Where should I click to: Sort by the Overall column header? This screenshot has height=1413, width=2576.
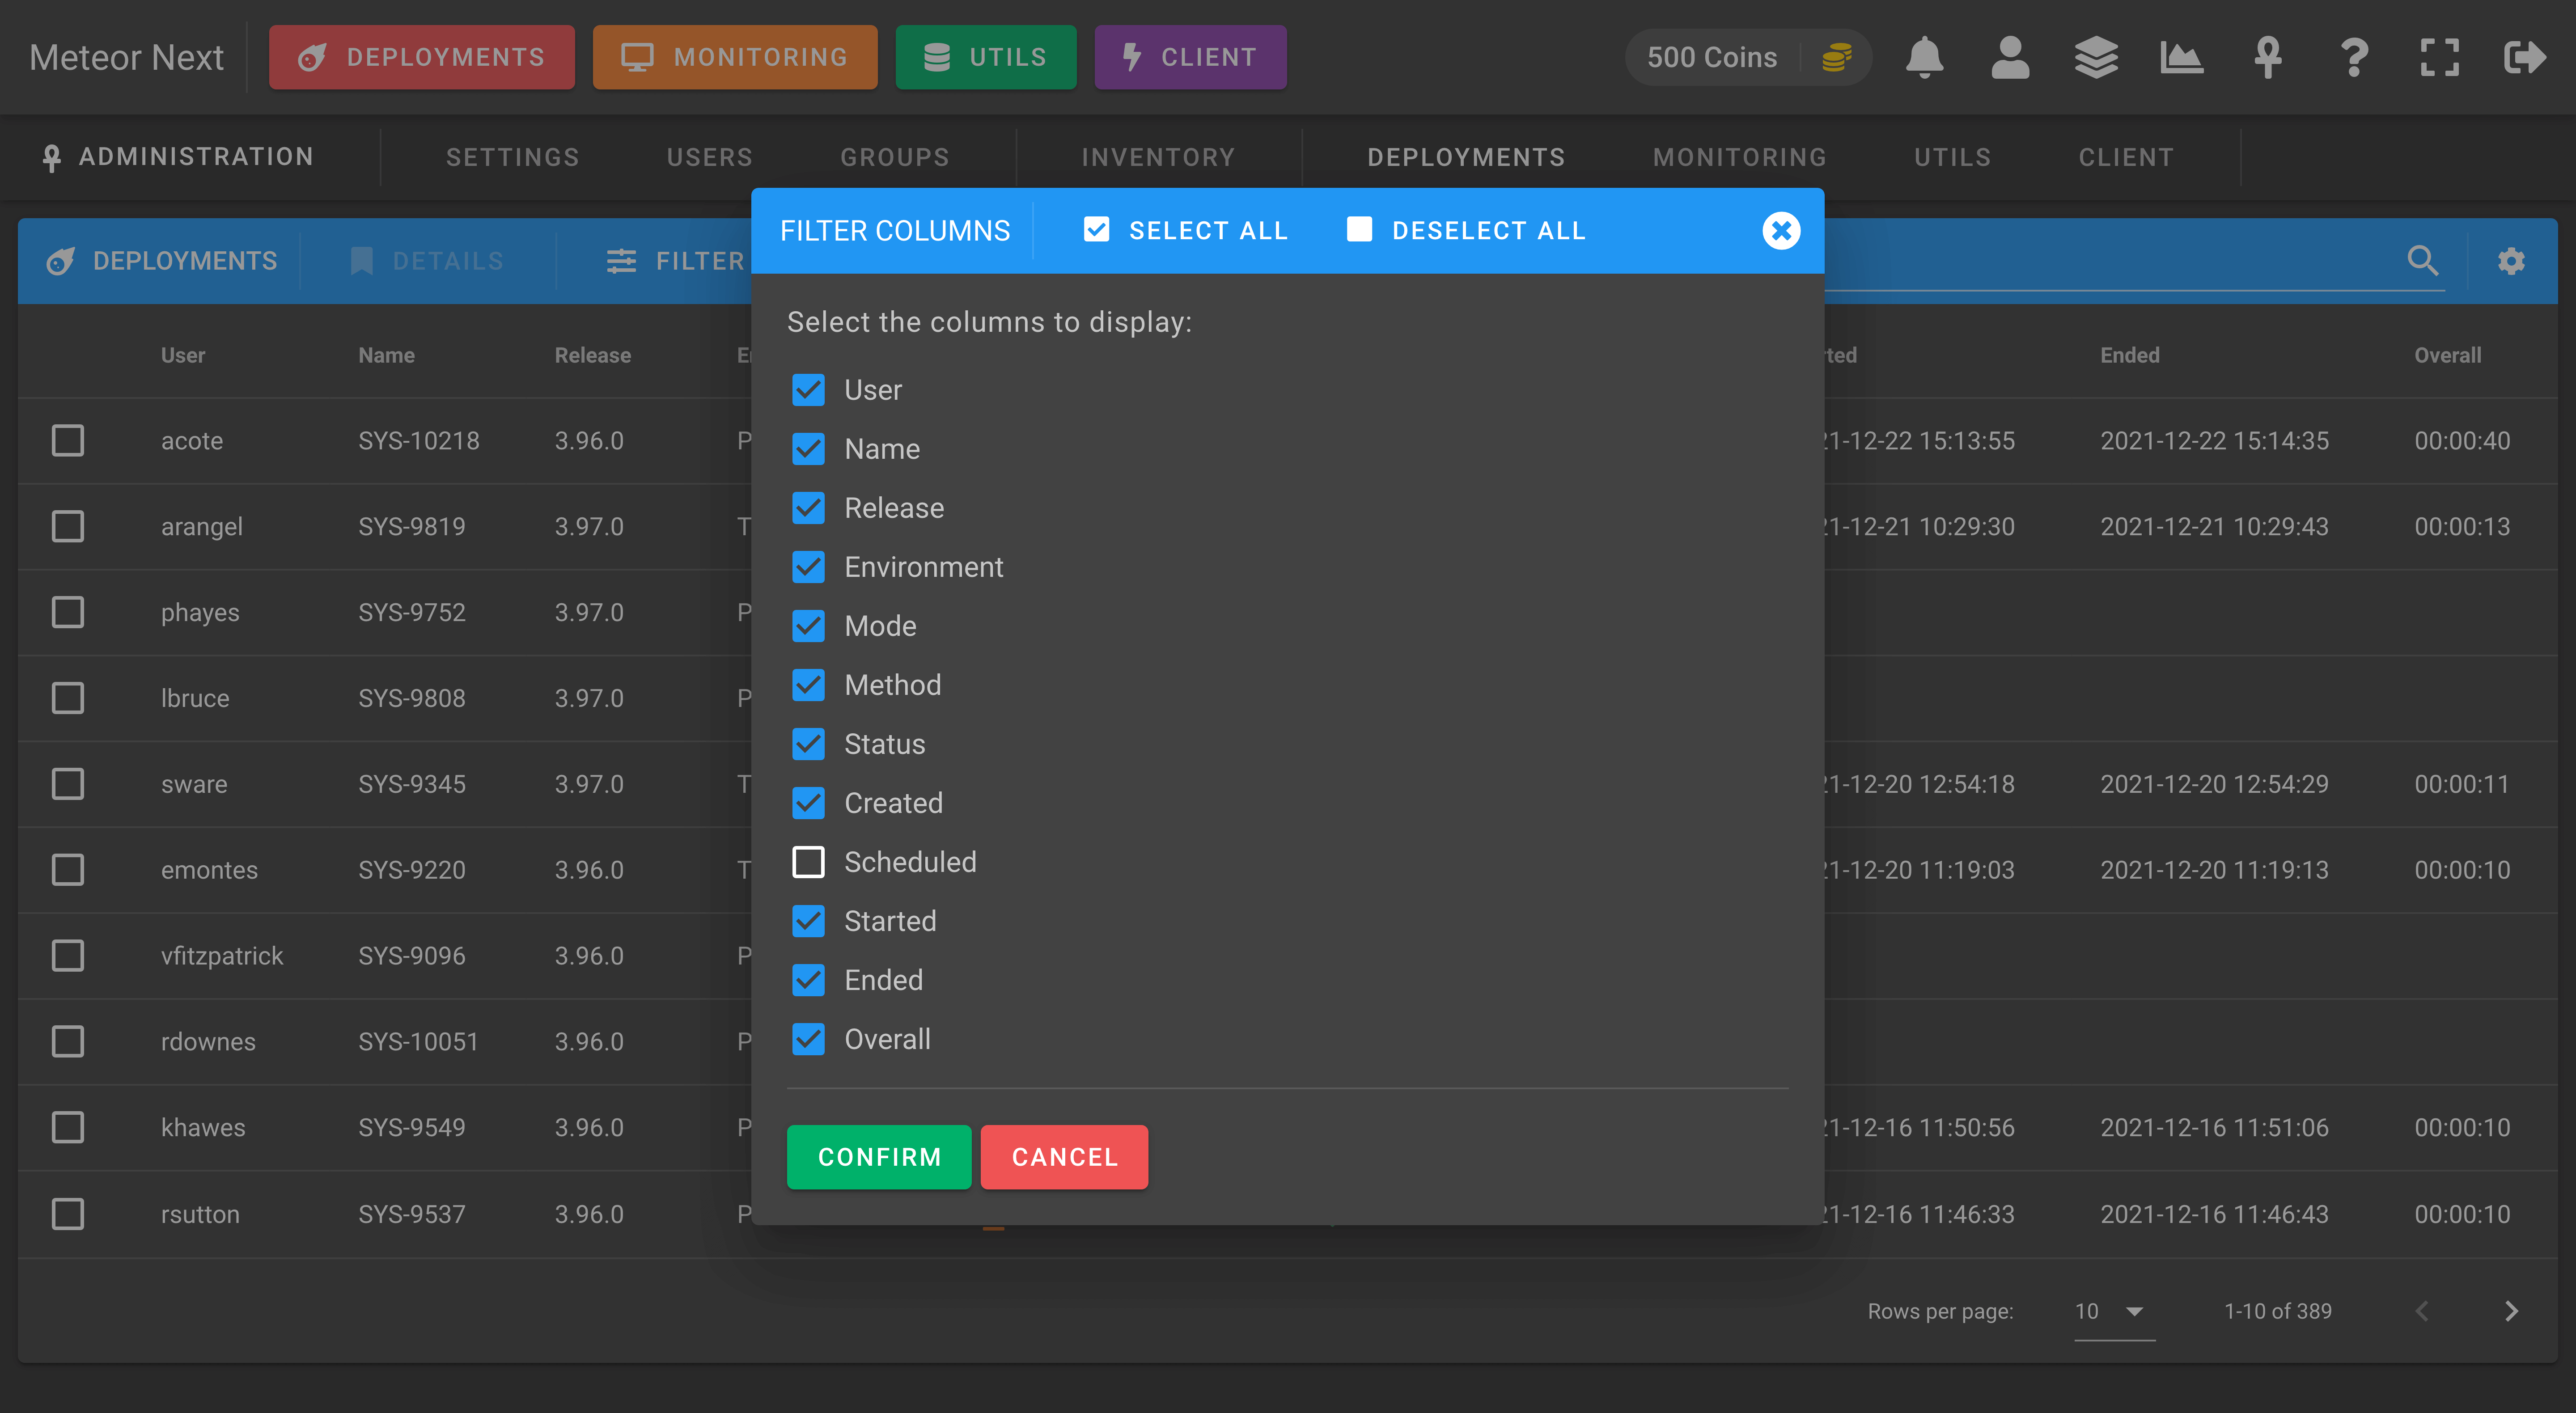(2447, 355)
